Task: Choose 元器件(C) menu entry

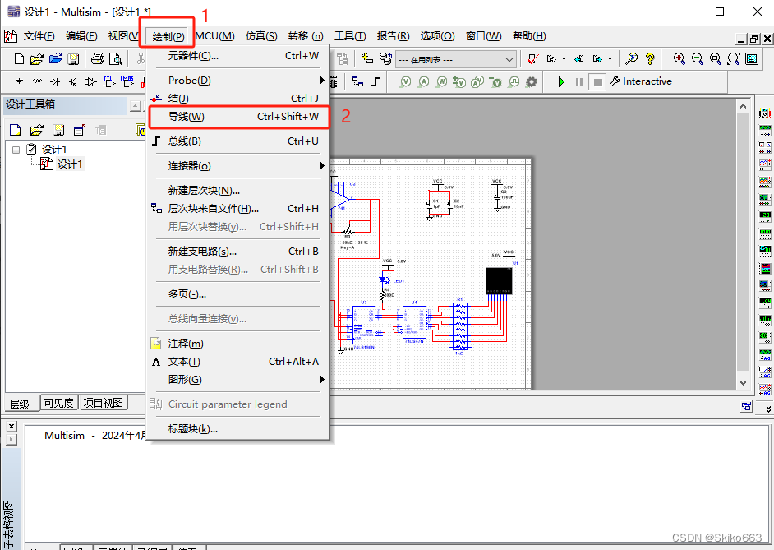Action: [238, 56]
